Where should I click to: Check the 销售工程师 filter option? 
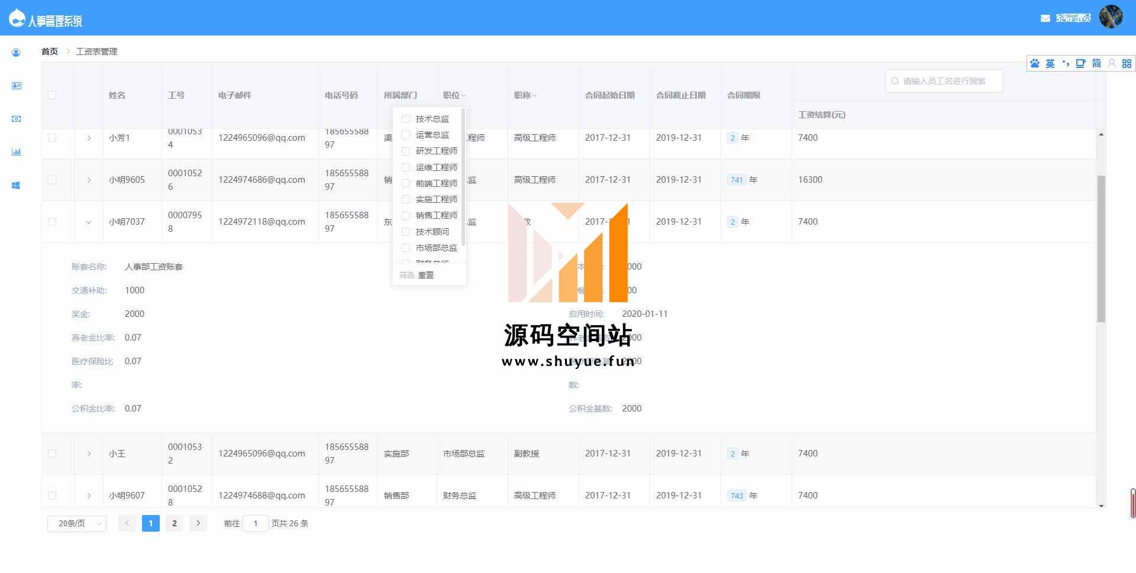click(x=406, y=215)
